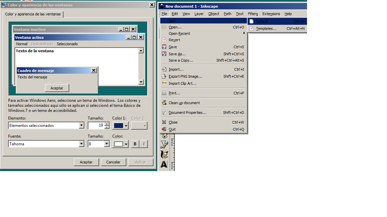
Task: Click the Export PNG Image icon in File menu
Action: (164, 76)
